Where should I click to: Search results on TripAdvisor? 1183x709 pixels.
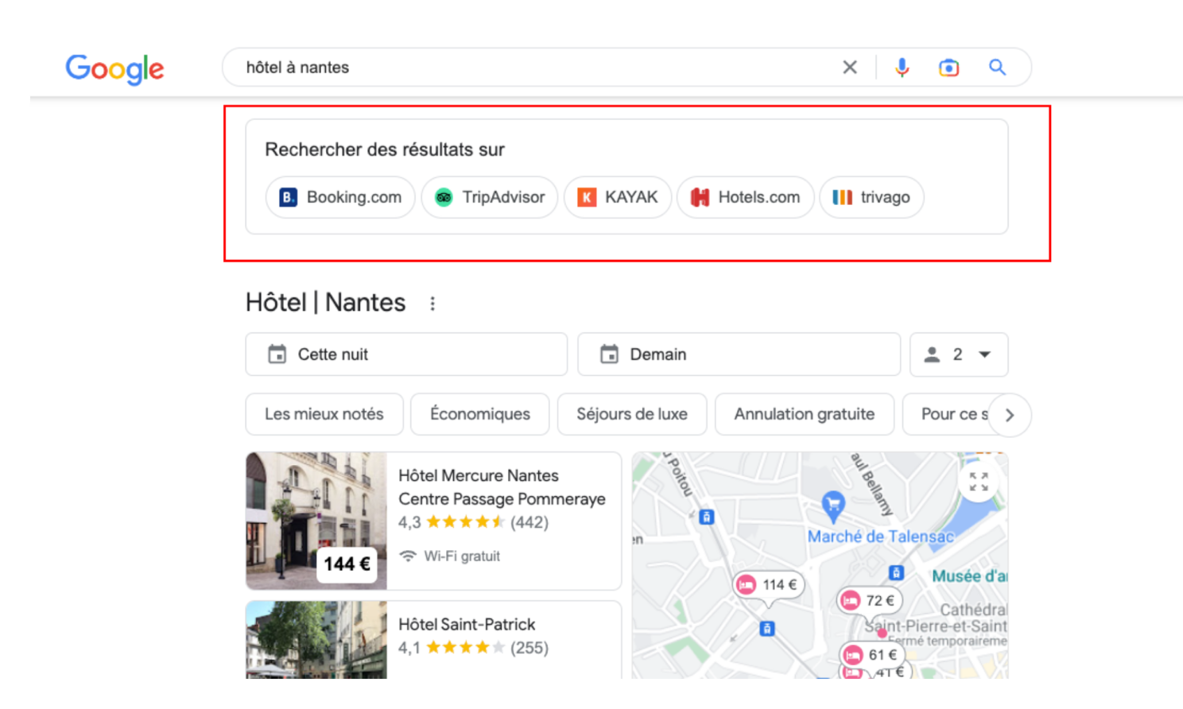click(x=490, y=197)
